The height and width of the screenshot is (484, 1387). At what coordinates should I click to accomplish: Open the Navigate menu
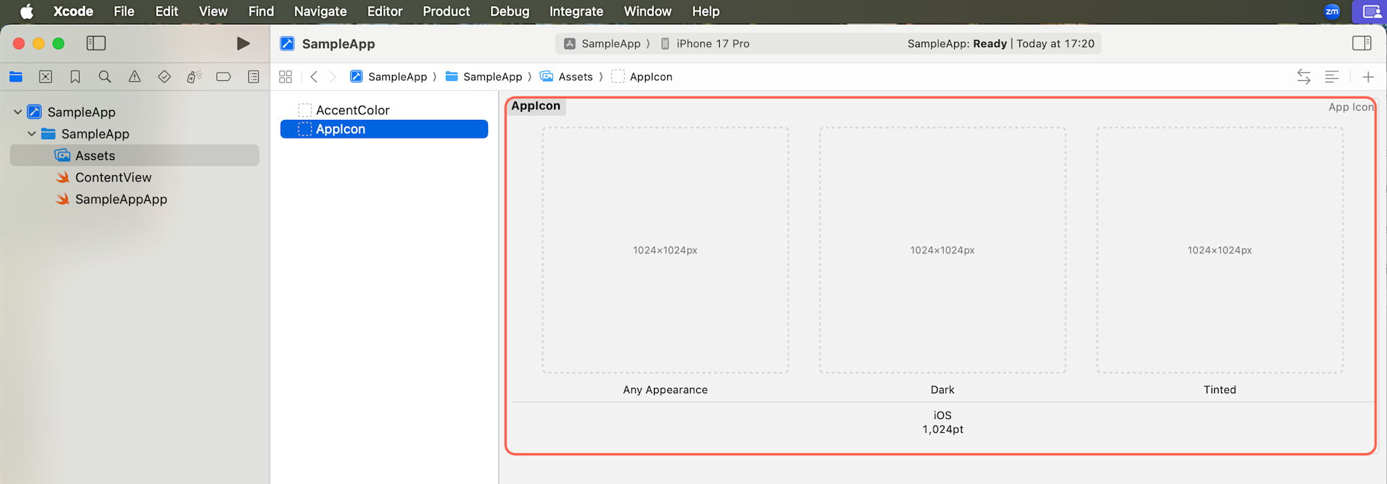click(x=320, y=11)
